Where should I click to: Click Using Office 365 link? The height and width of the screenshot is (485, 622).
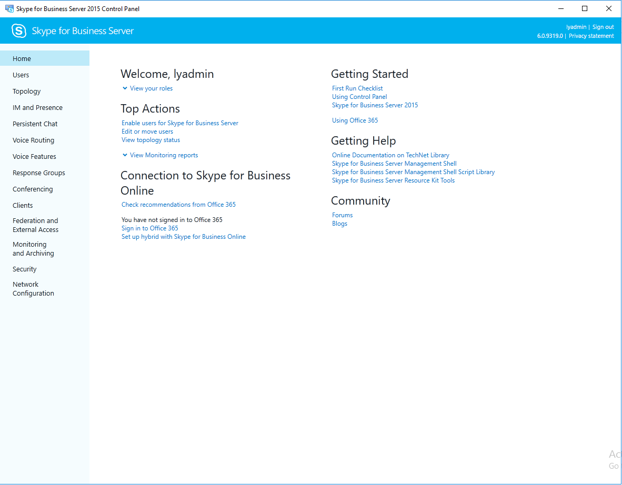355,120
